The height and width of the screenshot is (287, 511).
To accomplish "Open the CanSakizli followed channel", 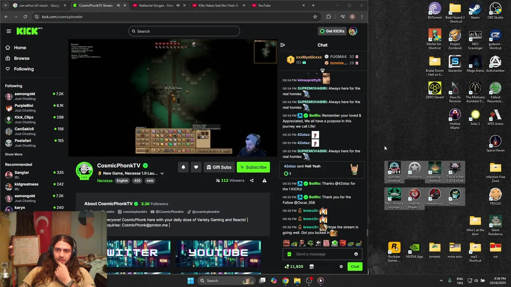I will (34, 131).
